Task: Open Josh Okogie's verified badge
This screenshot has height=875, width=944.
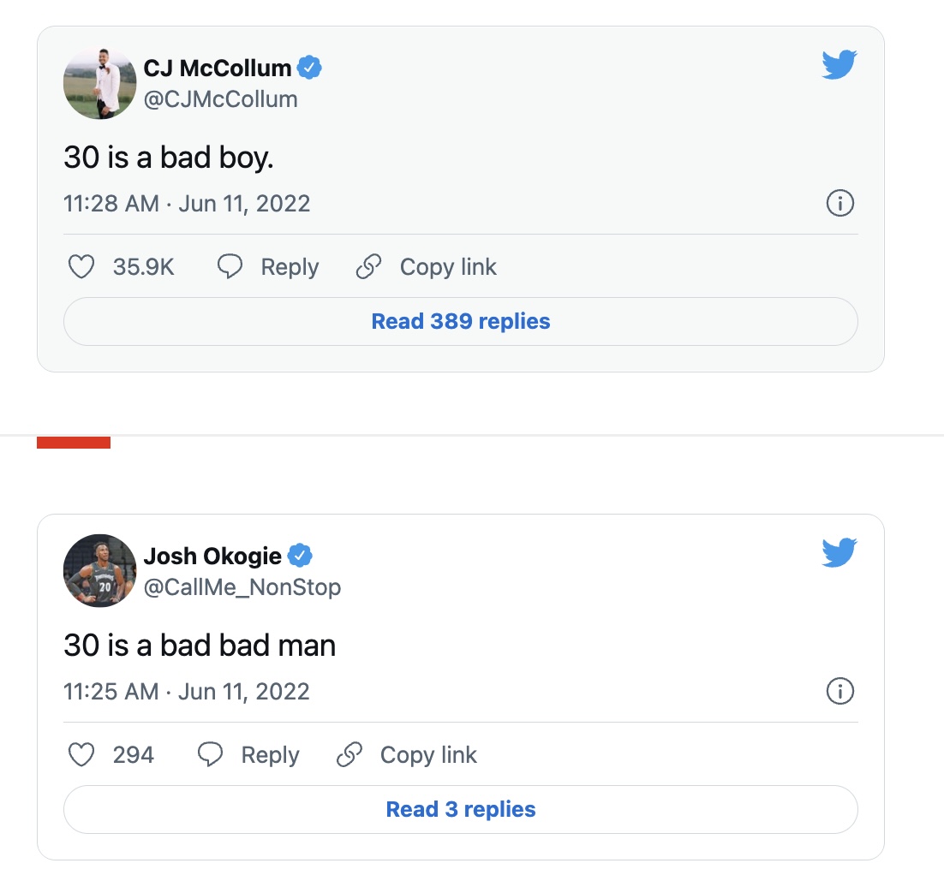Action: [300, 556]
